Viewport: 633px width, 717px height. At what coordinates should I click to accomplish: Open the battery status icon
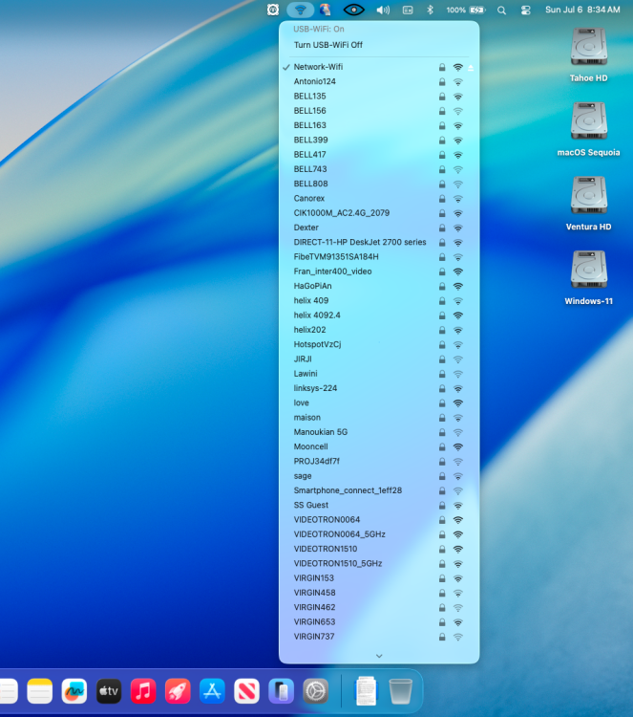pyautogui.click(x=477, y=10)
